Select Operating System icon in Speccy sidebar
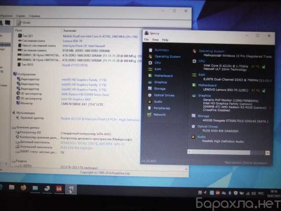The image size is (281, 211). click(x=150, y=56)
